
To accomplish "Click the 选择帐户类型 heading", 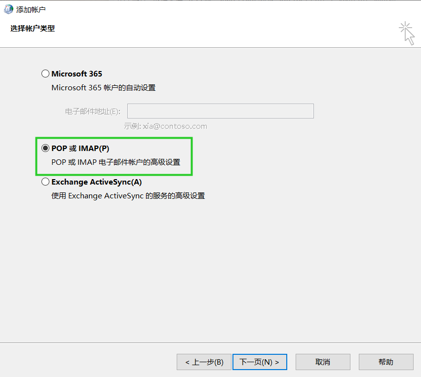I will 33,28.
